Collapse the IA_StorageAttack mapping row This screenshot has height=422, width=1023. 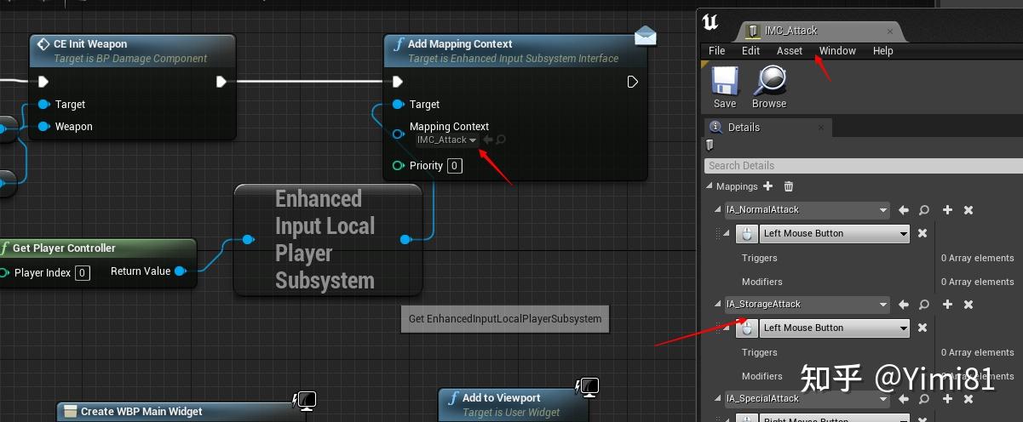718,305
